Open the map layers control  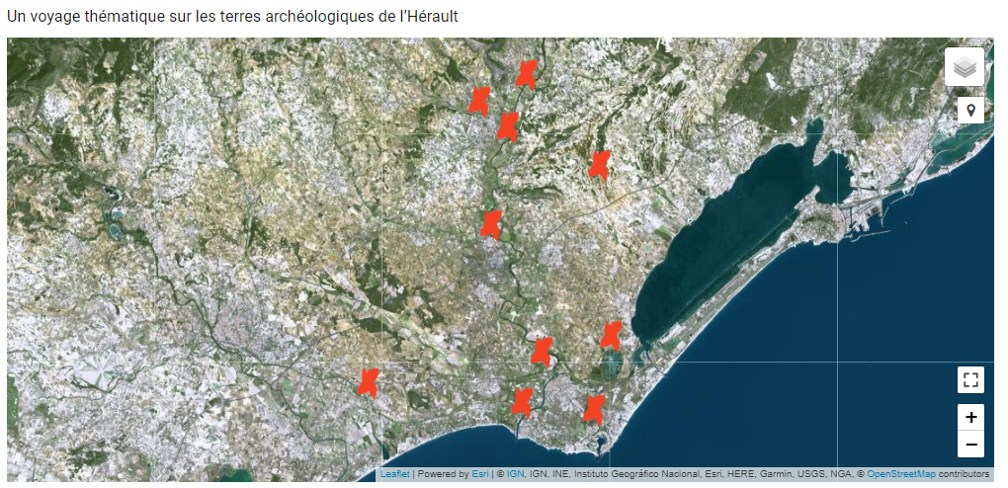964,67
